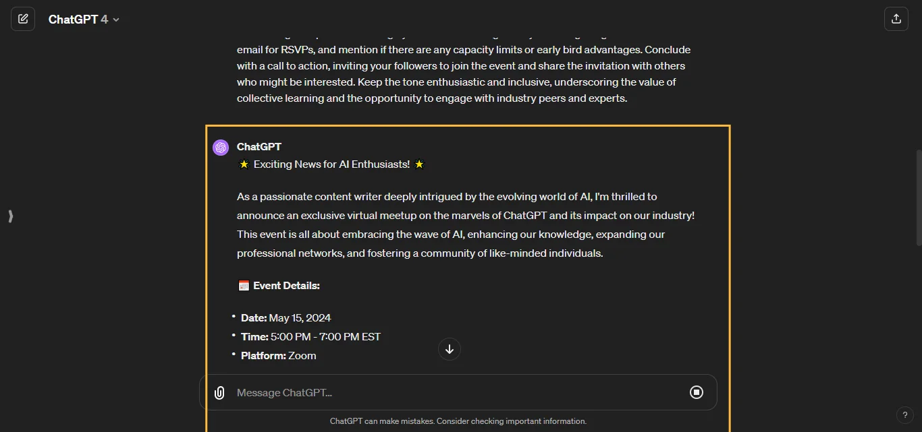This screenshot has width=922, height=432.
Task: Click the star emoji in the announcement headline
Action: [x=244, y=164]
